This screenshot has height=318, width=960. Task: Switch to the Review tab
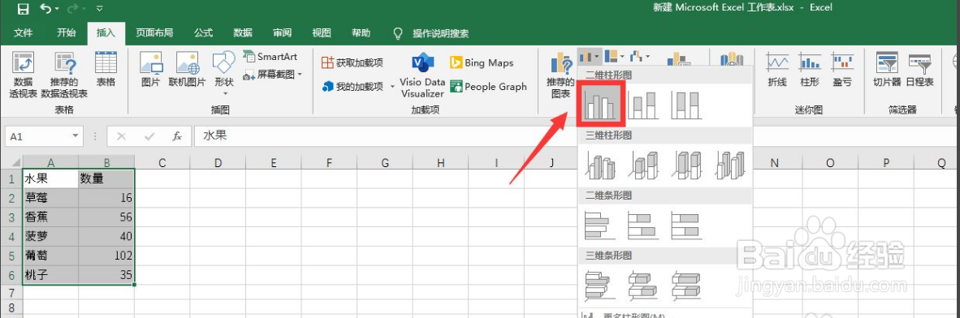point(283,33)
